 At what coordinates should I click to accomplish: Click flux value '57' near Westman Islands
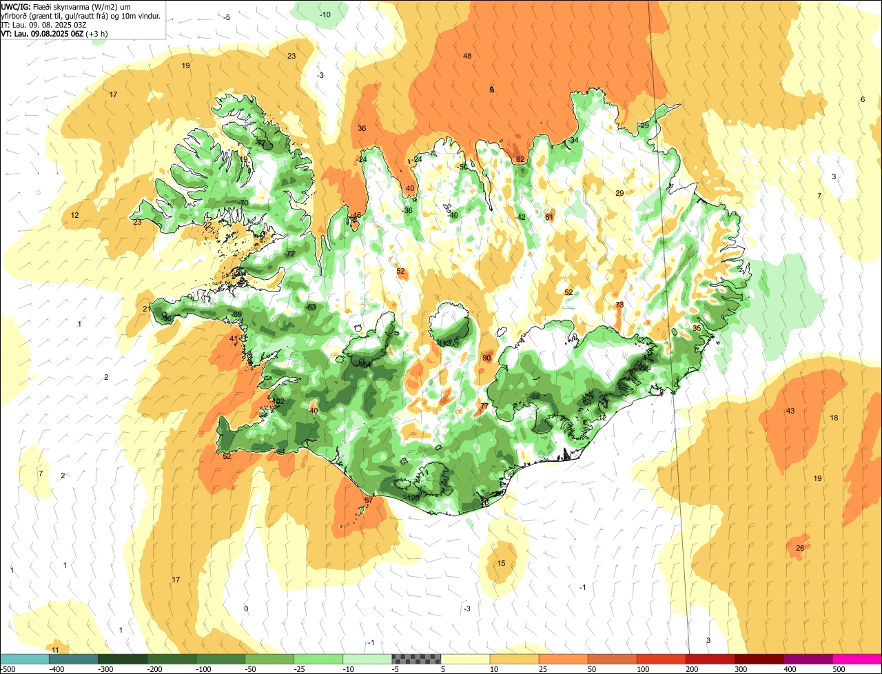click(369, 500)
